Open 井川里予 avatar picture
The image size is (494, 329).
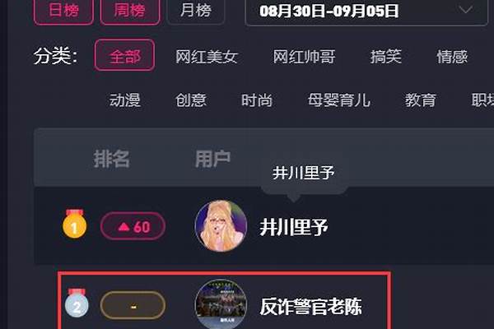point(221,226)
